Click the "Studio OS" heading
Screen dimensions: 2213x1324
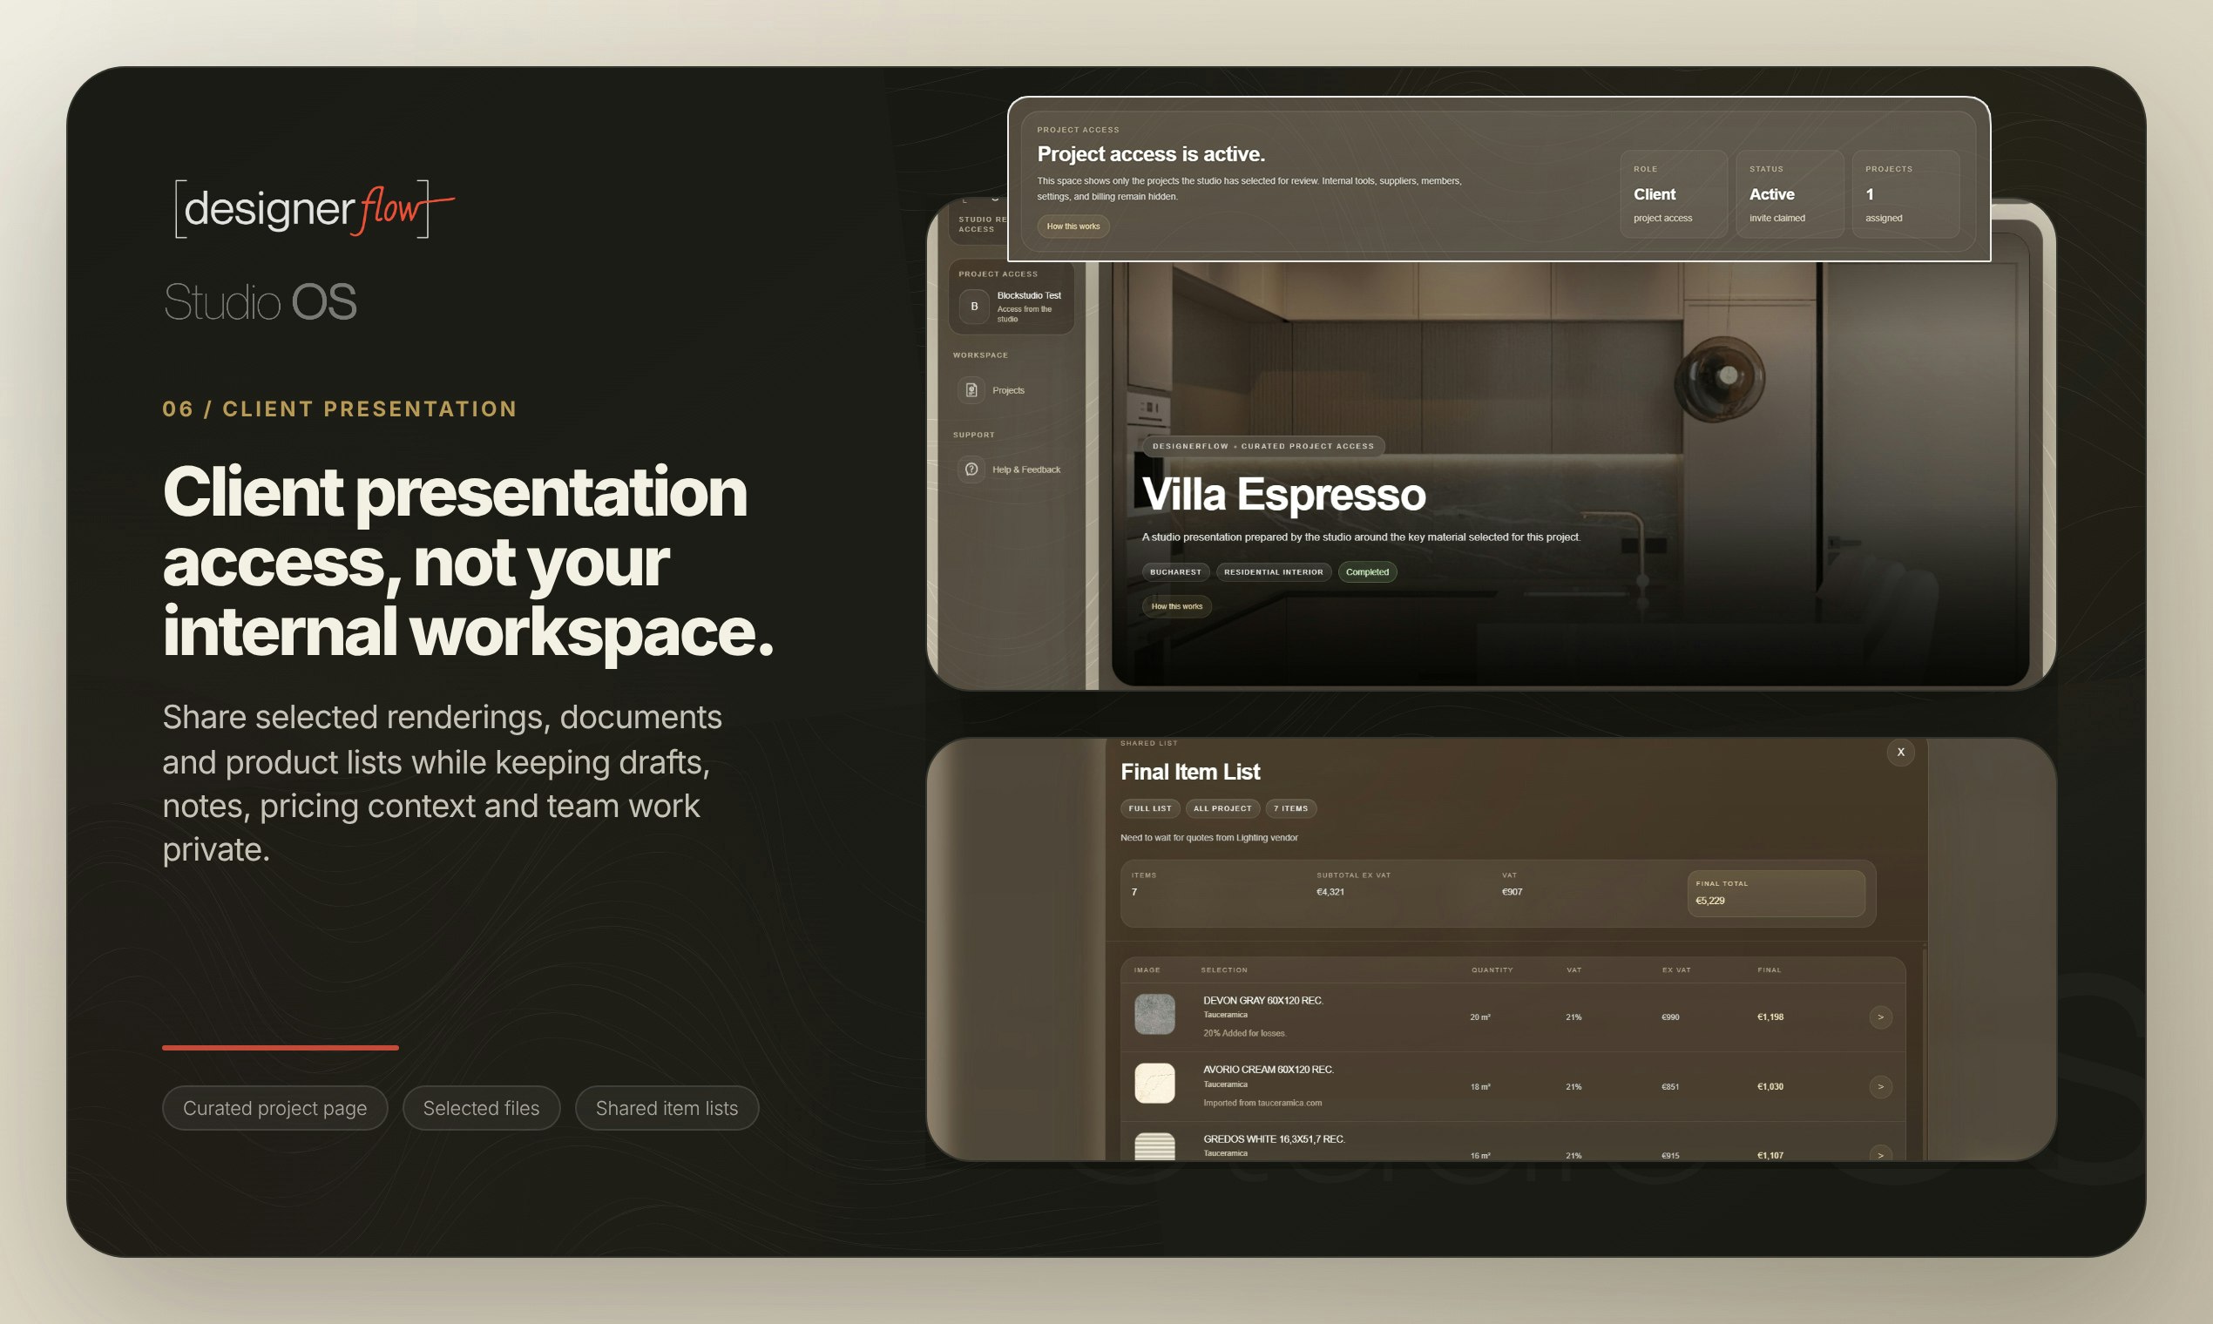click(x=260, y=301)
